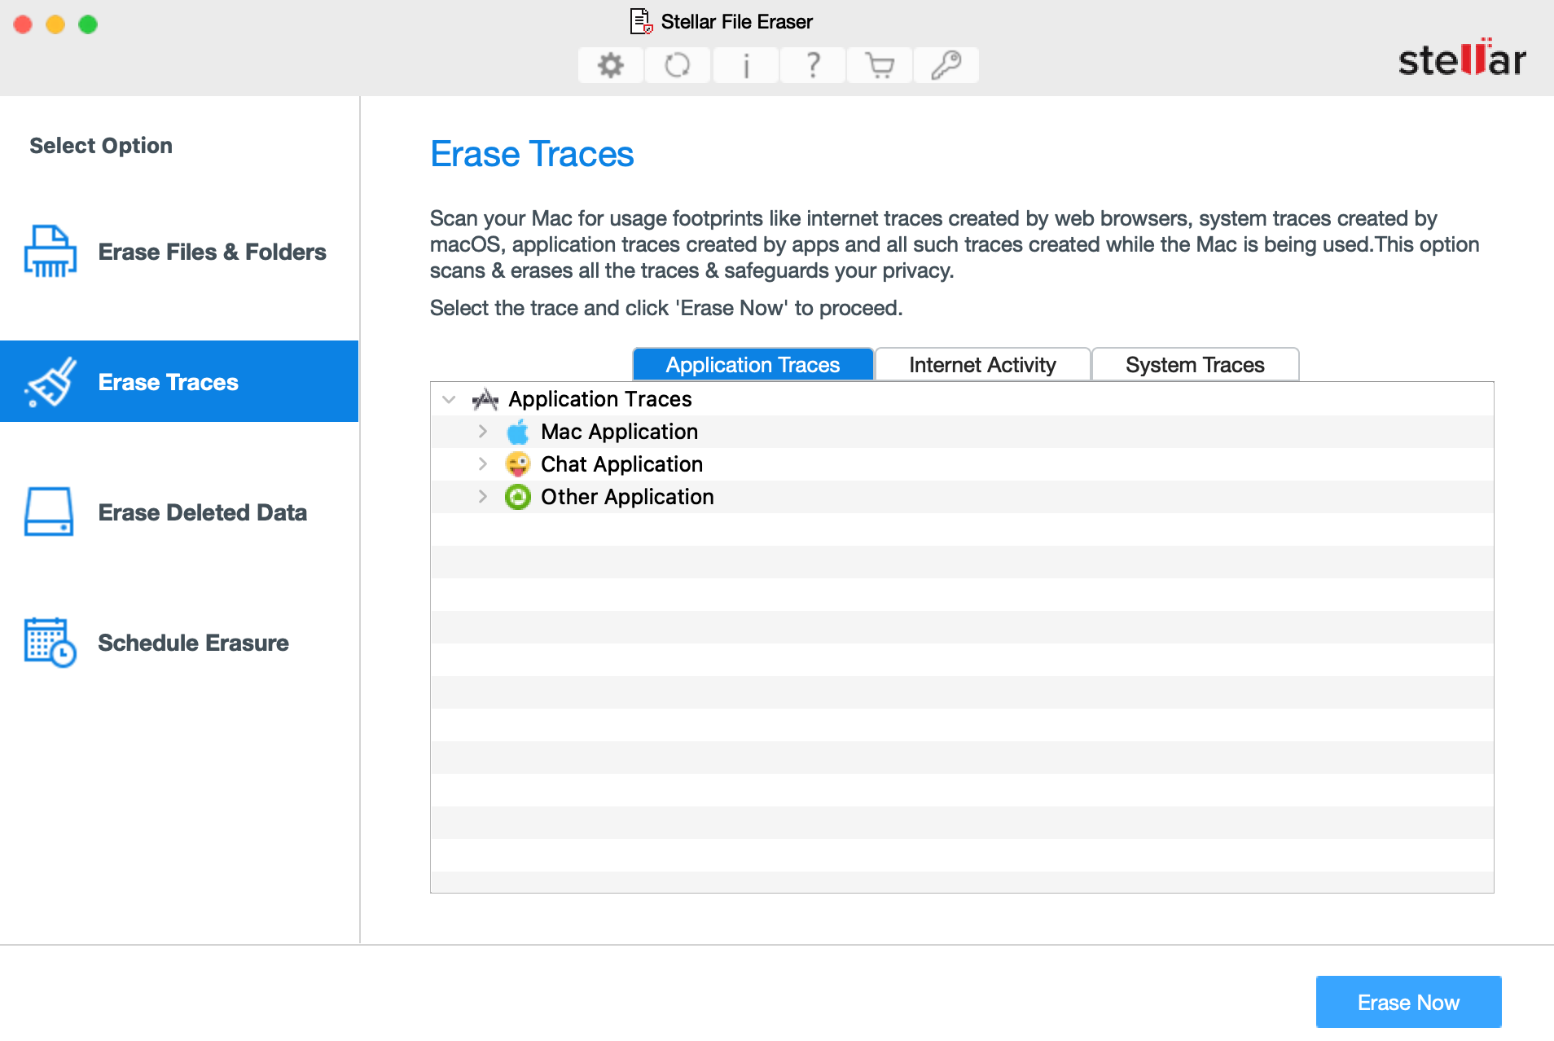Click the calendar clock Schedule Erasure icon
Screen dimensions: 1554x1041
(x=50, y=642)
